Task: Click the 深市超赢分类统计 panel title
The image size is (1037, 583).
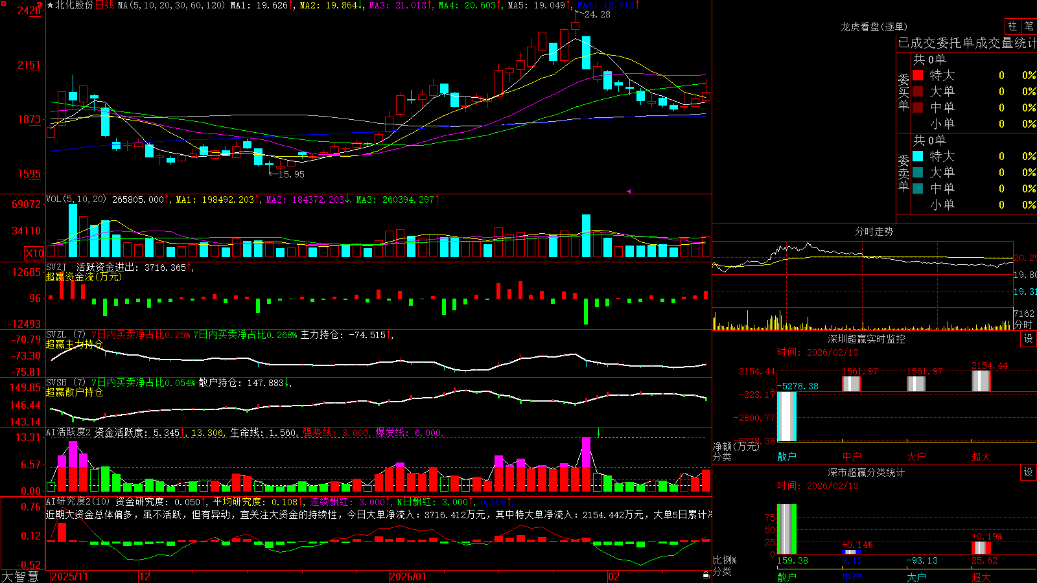Action: point(866,472)
